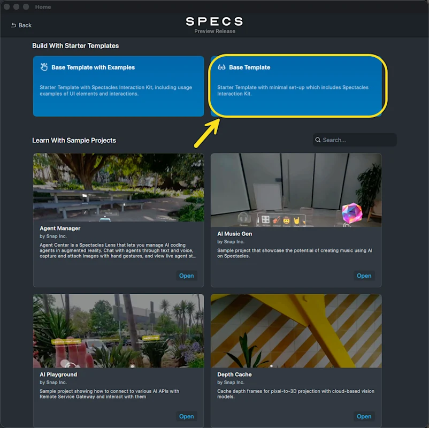
Task: Click the magnifier icon in the search box
Action: [318, 140]
